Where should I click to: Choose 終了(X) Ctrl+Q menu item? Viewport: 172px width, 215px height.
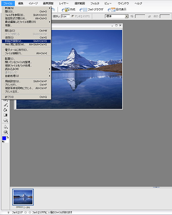(x=26, y=97)
